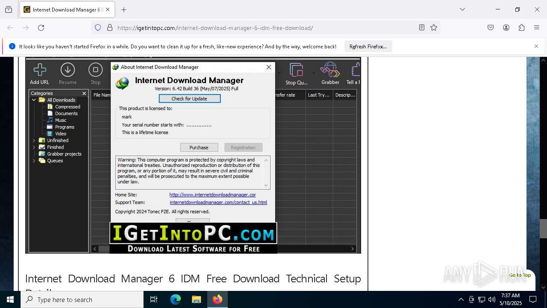Collapse the All Downloads tree node
547x308 pixels.
(34, 100)
